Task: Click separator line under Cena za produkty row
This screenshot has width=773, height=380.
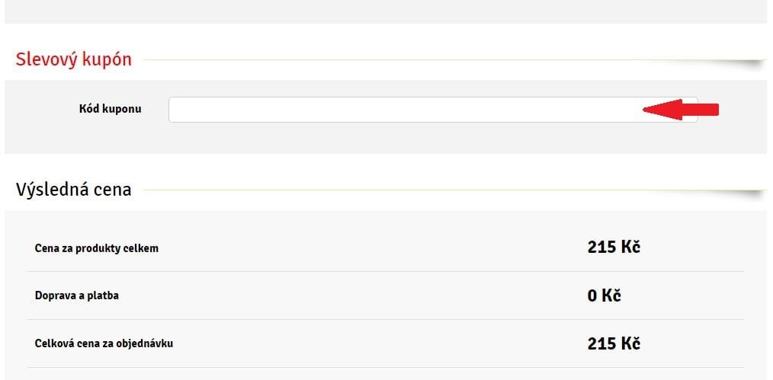Action: 386,272
